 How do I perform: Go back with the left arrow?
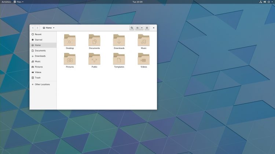pyautogui.click(x=33, y=28)
